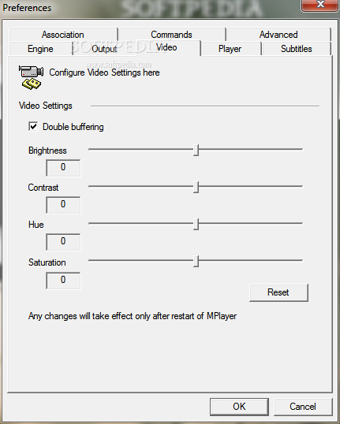Image resolution: width=340 pixels, height=424 pixels.
Task: Click the Contrast slider handle
Action: tap(196, 187)
